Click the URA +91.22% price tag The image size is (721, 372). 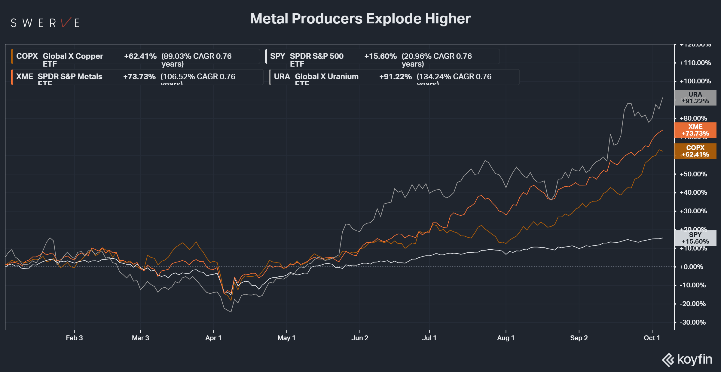click(695, 98)
